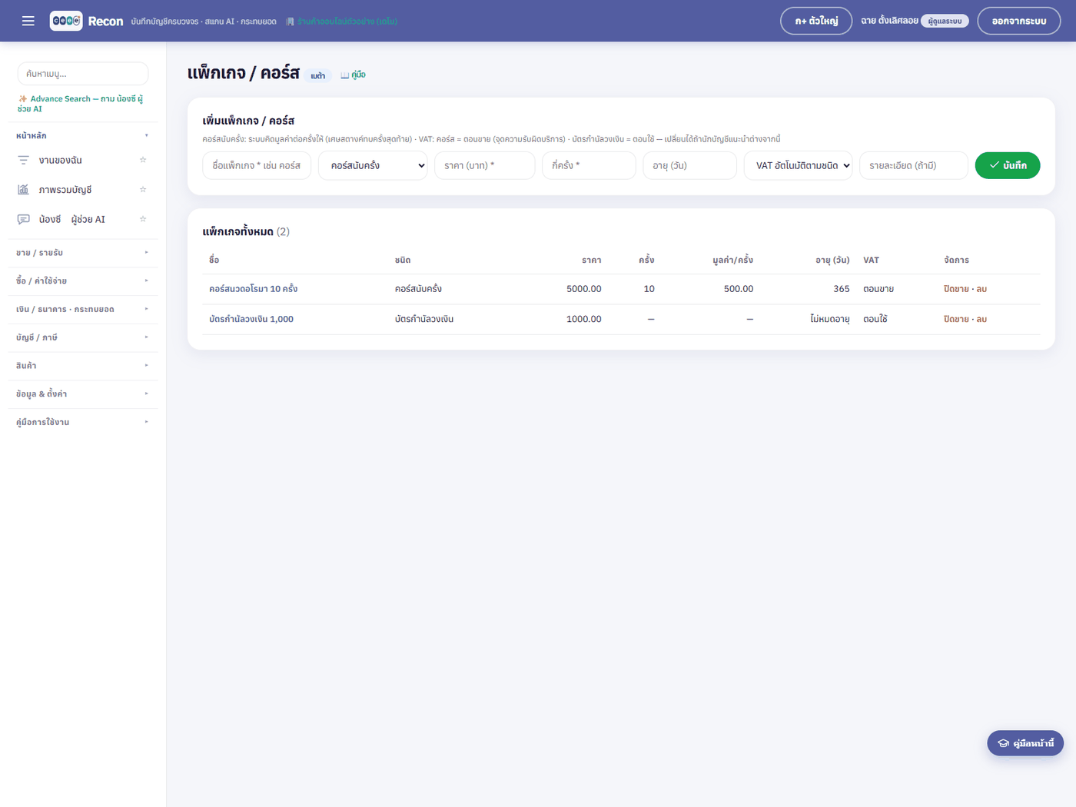Screen dimensions: 1076x807
Task: Open the demo shop link ร้านค้าออนไลน์ตัวอย่าง
Action: tap(342, 22)
